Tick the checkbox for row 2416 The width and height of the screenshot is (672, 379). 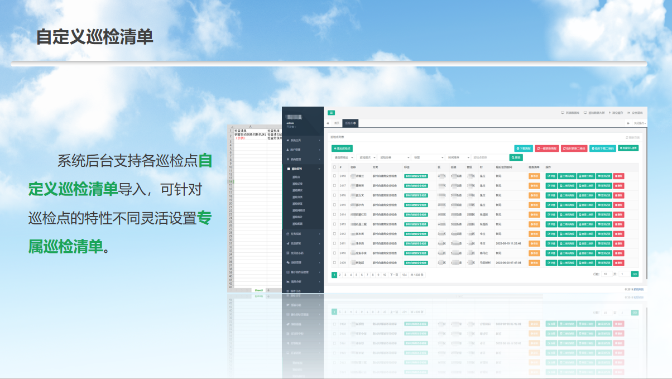coord(335,195)
